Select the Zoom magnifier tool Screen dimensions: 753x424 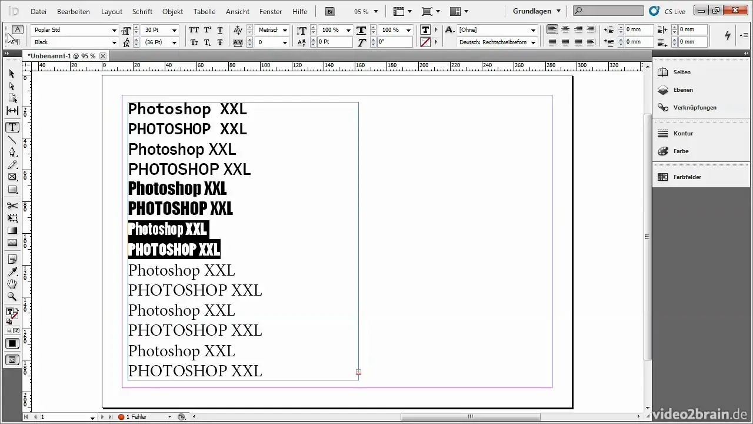coord(12,297)
